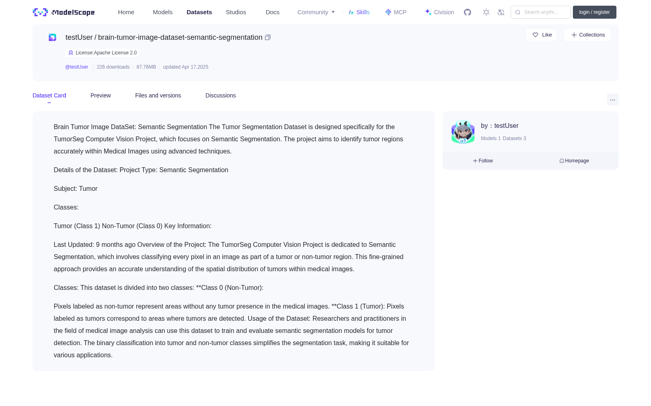The image size is (651, 406).
Task: Open the Files and versions tab
Action: [158, 95]
